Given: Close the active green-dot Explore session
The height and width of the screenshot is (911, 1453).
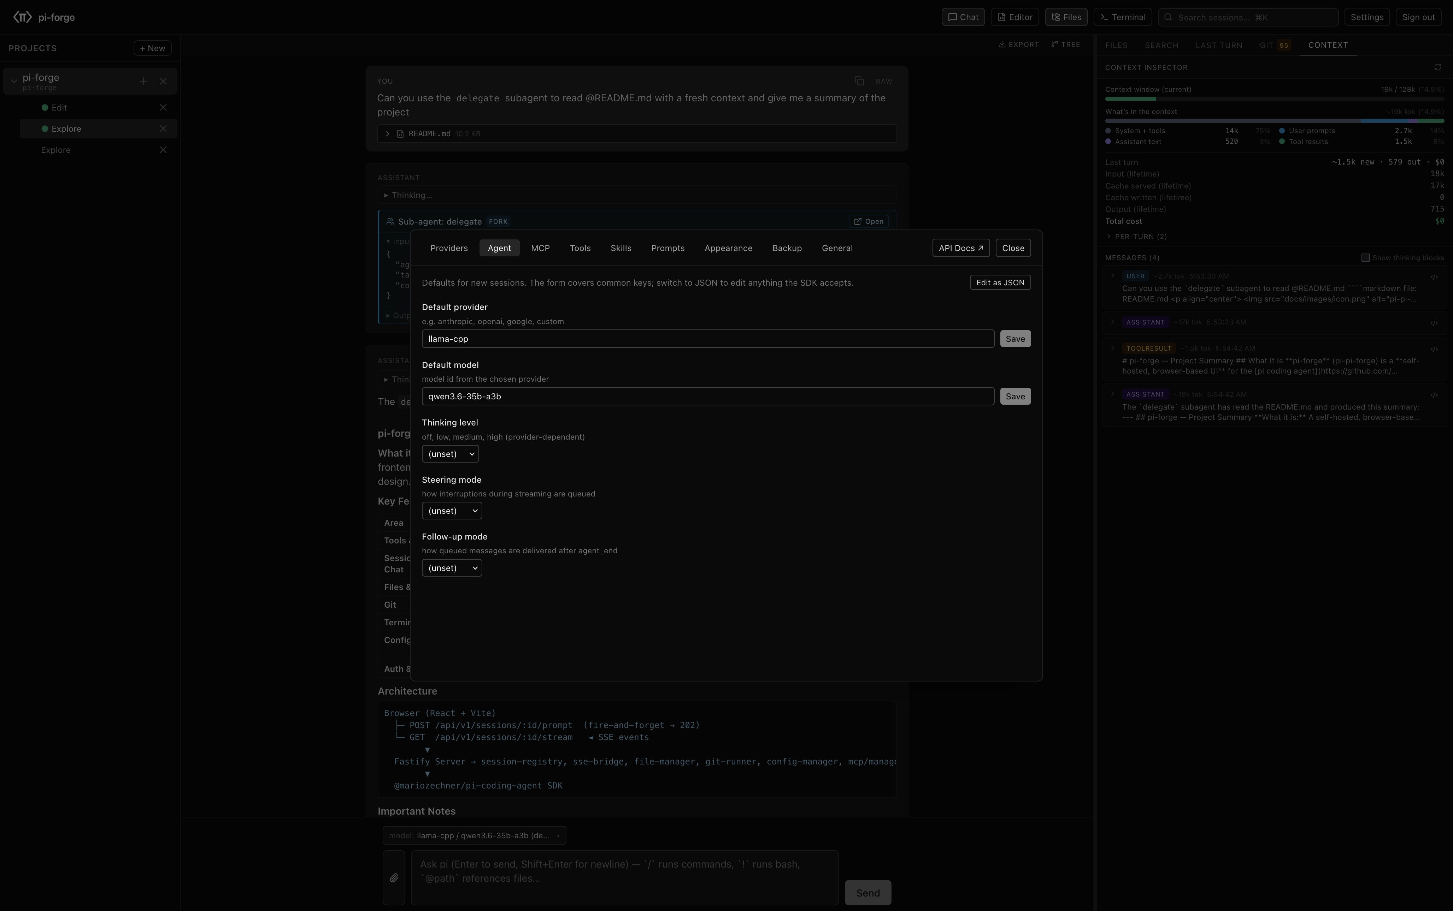Looking at the screenshot, I should 163,129.
